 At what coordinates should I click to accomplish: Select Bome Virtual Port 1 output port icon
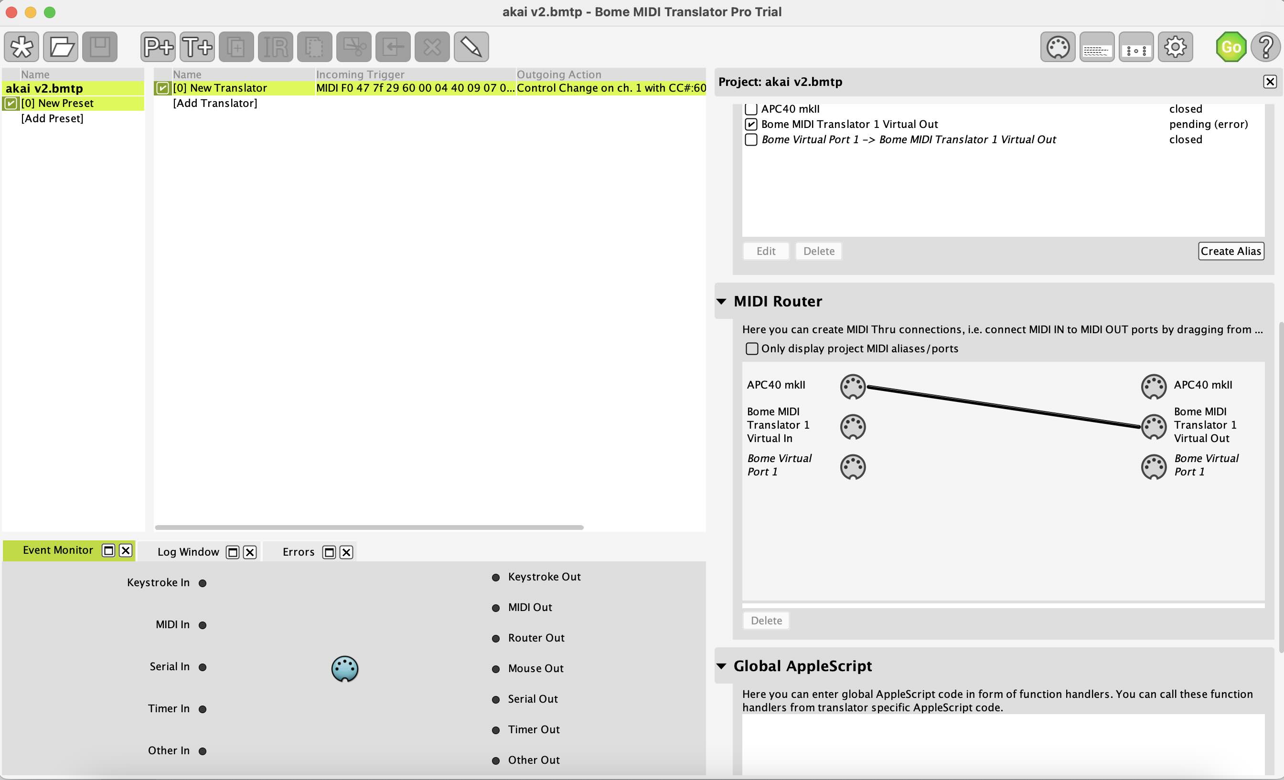point(1153,466)
